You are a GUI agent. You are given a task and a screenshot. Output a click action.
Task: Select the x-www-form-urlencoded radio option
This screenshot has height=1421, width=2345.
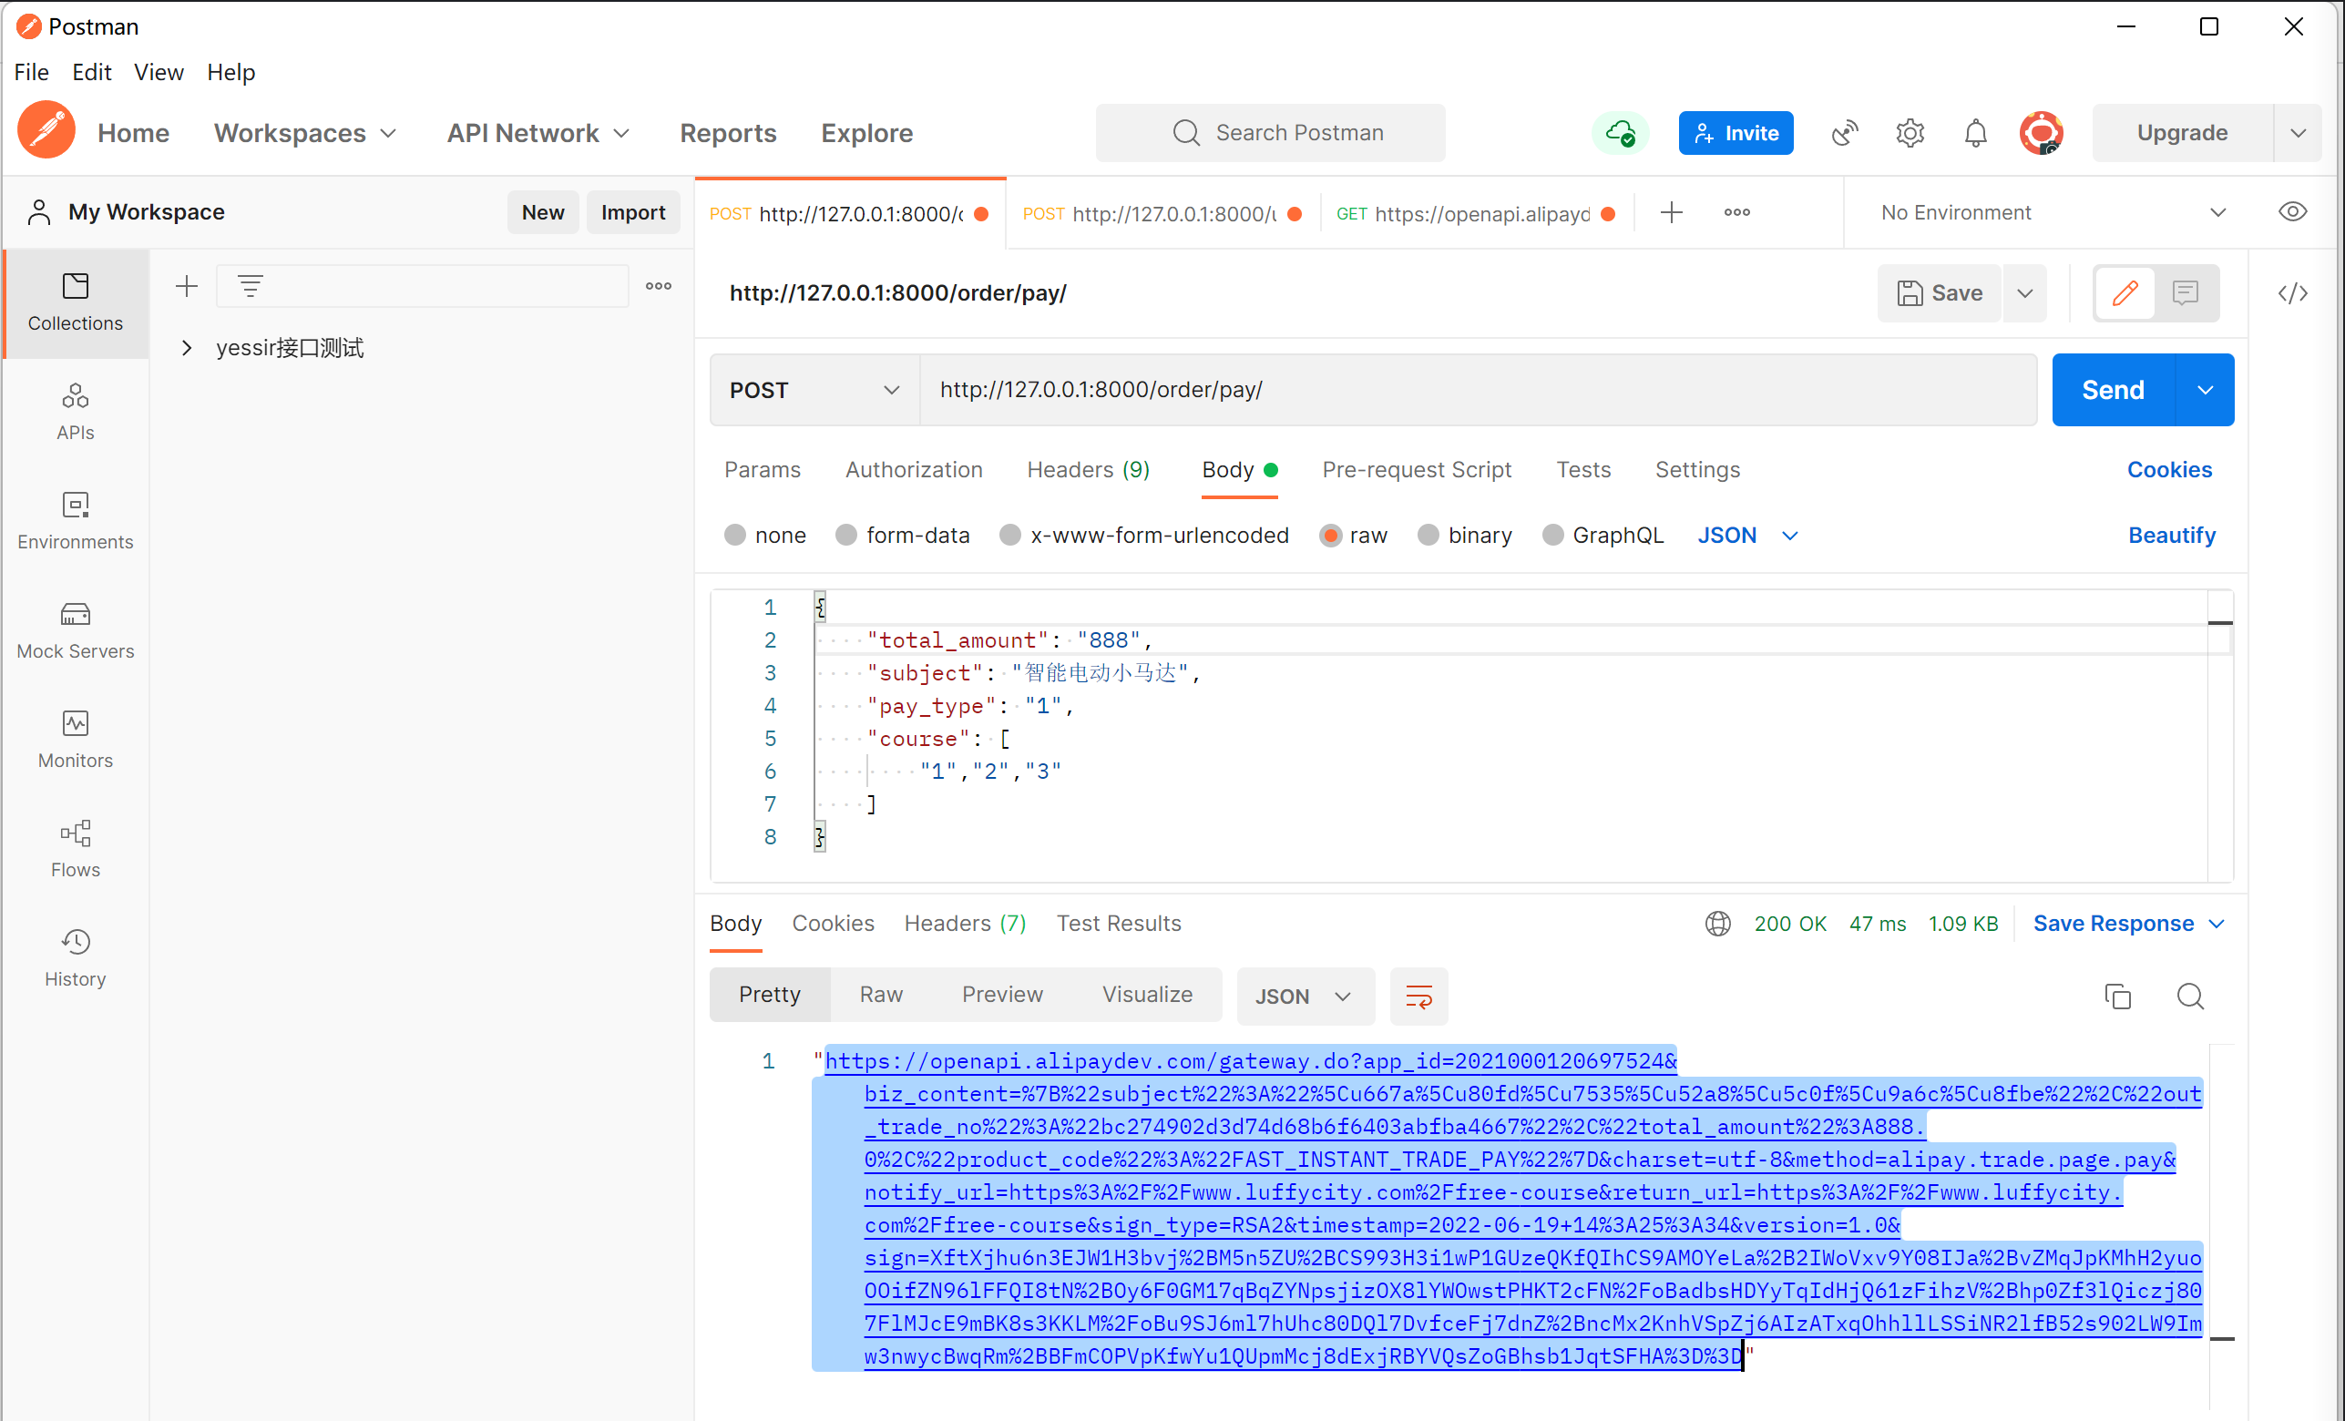click(x=1009, y=535)
